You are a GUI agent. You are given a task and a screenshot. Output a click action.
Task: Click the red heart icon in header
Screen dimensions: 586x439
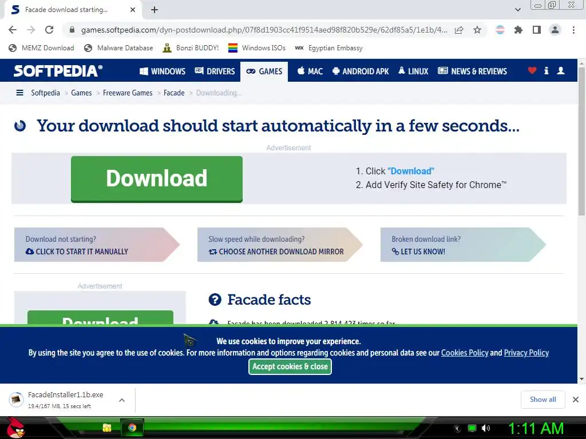(x=532, y=70)
